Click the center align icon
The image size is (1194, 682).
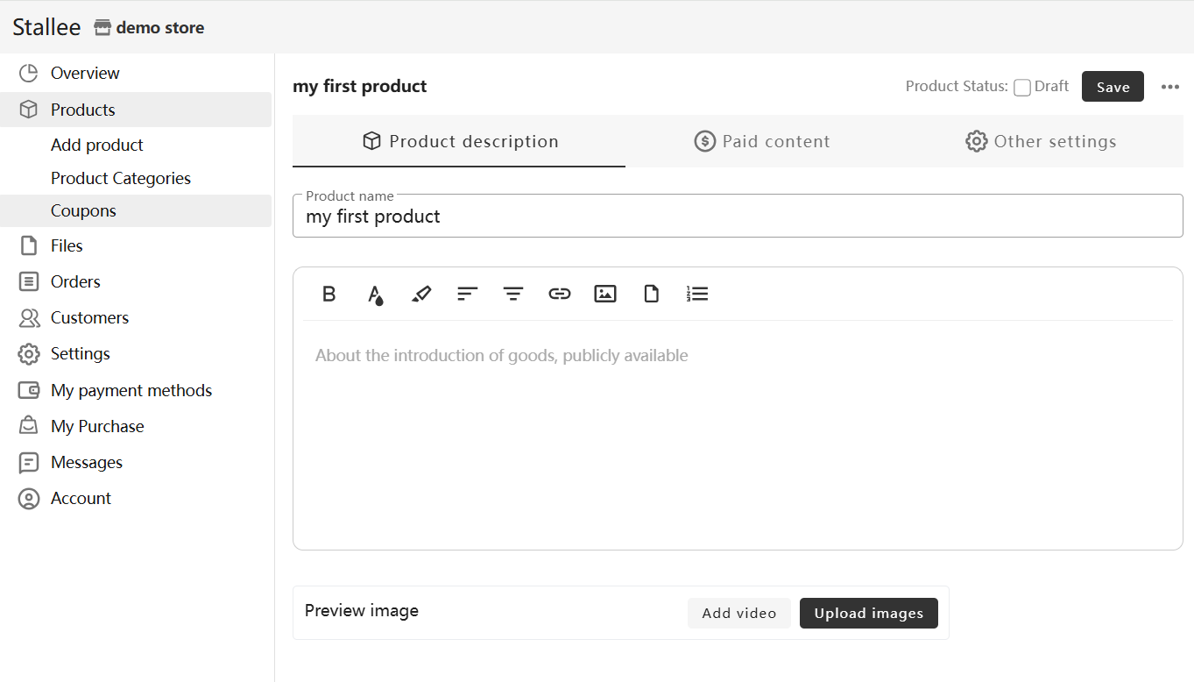pos(513,294)
